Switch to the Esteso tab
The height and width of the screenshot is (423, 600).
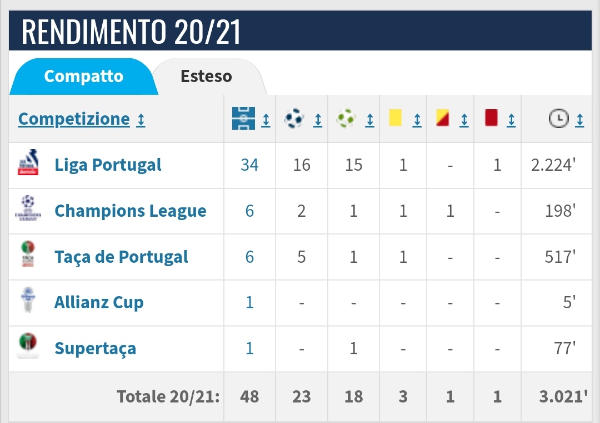tap(207, 77)
